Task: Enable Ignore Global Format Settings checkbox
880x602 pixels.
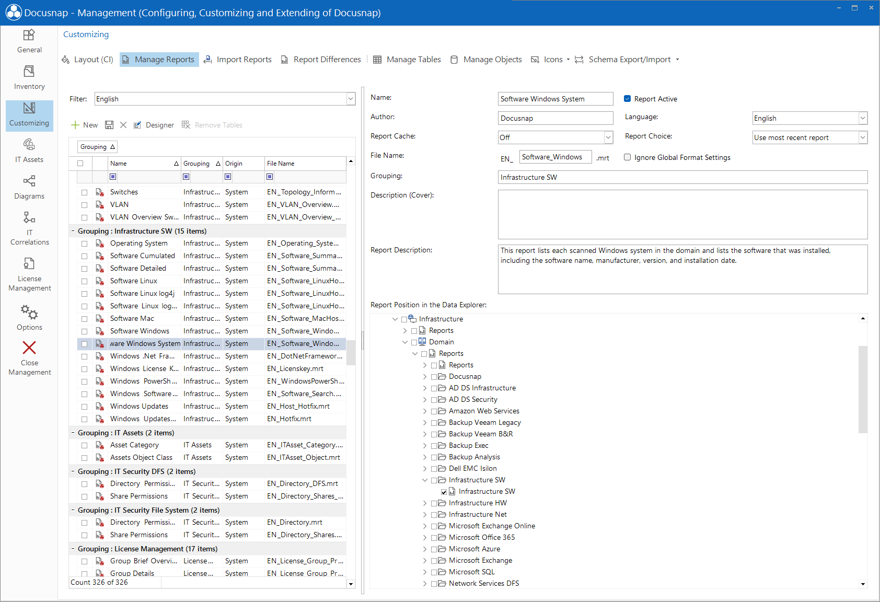Action: coord(627,157)
